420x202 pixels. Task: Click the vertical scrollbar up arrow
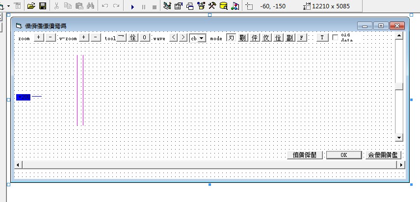[x=399, y=36]
